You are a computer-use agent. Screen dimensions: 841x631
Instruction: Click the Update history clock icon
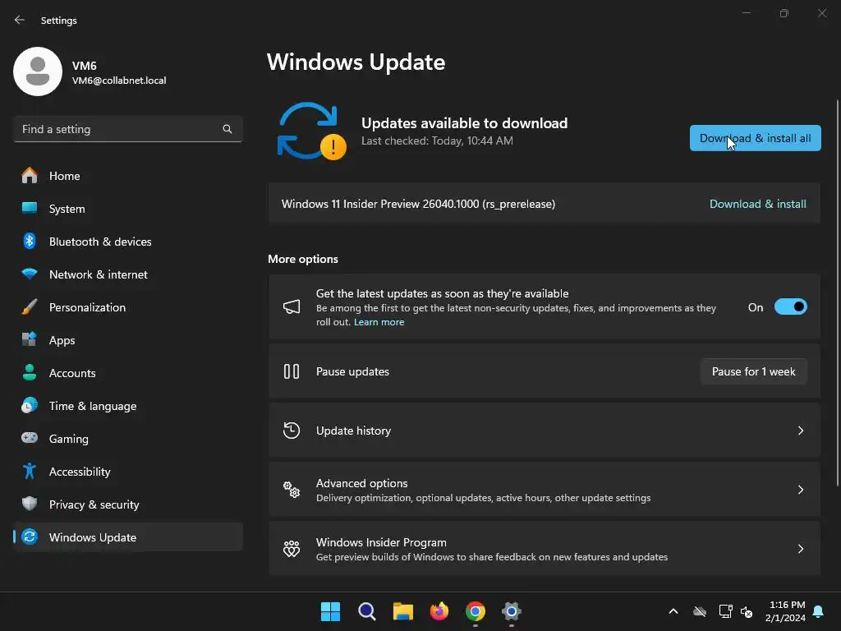(292, 431)
